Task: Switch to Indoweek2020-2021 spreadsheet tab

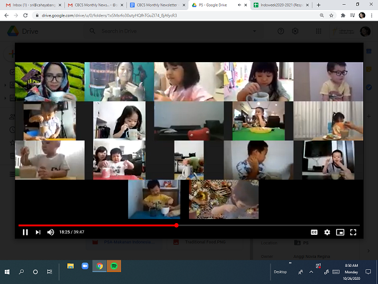Action: click(281, 4)
